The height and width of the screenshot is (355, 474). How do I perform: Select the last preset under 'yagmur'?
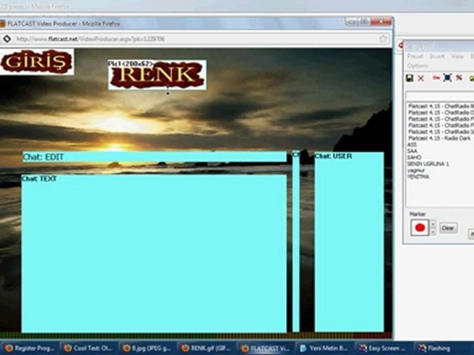pyautogui.click(x=418, y=177)
